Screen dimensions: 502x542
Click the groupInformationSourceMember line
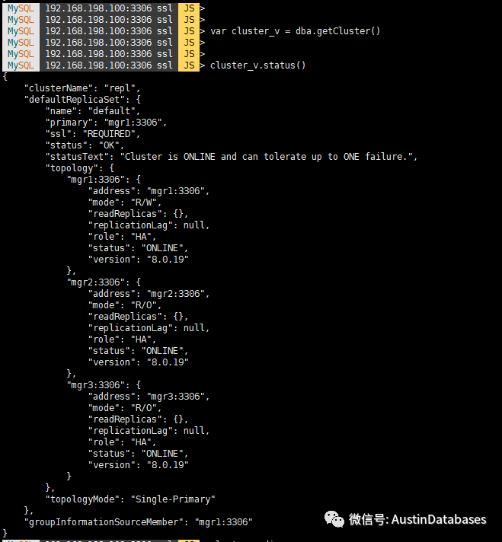(139, 521)
